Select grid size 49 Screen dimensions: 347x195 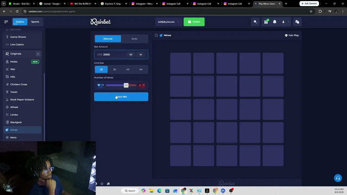point(128,69)
